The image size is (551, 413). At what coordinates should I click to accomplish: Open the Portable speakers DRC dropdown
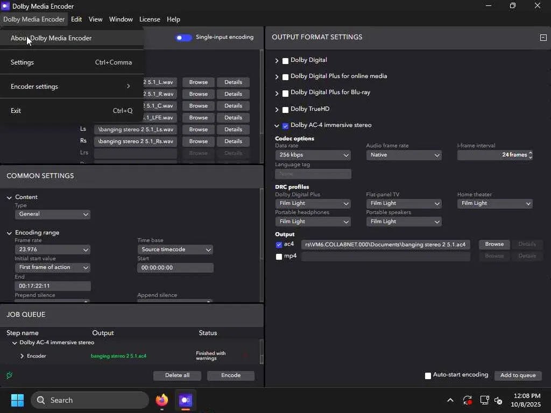tap(404, 222)
